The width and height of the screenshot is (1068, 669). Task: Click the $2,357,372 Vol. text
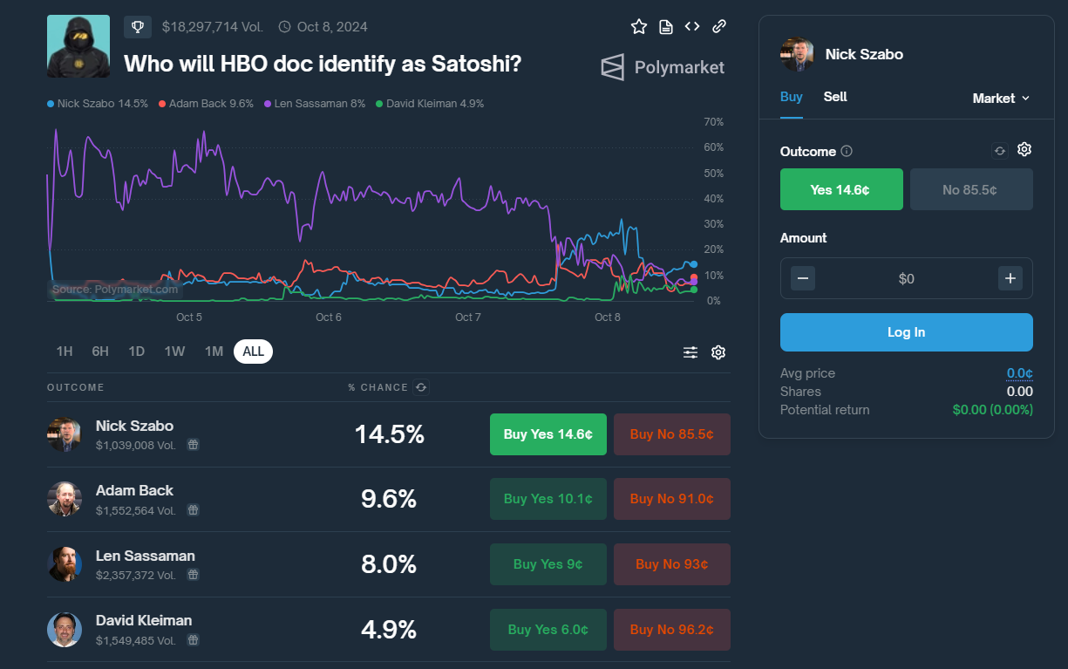click(x=136, y=576)
